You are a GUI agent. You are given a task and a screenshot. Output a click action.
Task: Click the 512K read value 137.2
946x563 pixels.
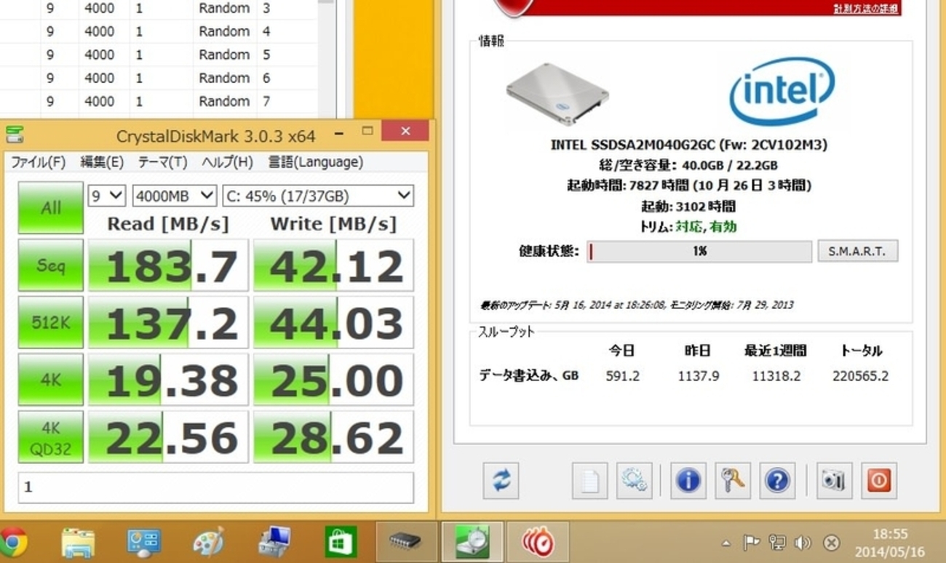pyautogui.click(x=168, y=322)
